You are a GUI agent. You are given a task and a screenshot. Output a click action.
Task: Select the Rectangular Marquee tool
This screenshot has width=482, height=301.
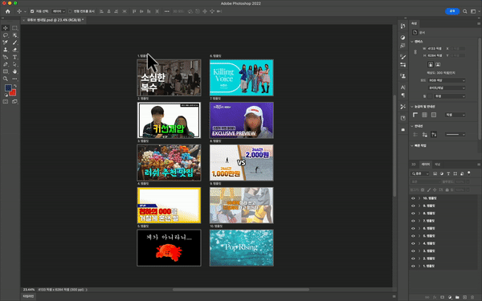pos(14,28)
